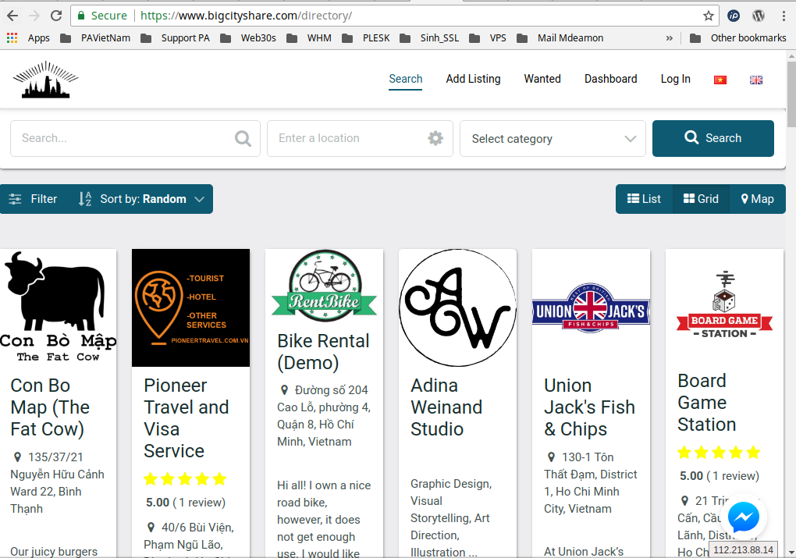Click Pioneer Travel's "1 review" text
The width and height of the screenshot is (796, 558).
point(199,503)
